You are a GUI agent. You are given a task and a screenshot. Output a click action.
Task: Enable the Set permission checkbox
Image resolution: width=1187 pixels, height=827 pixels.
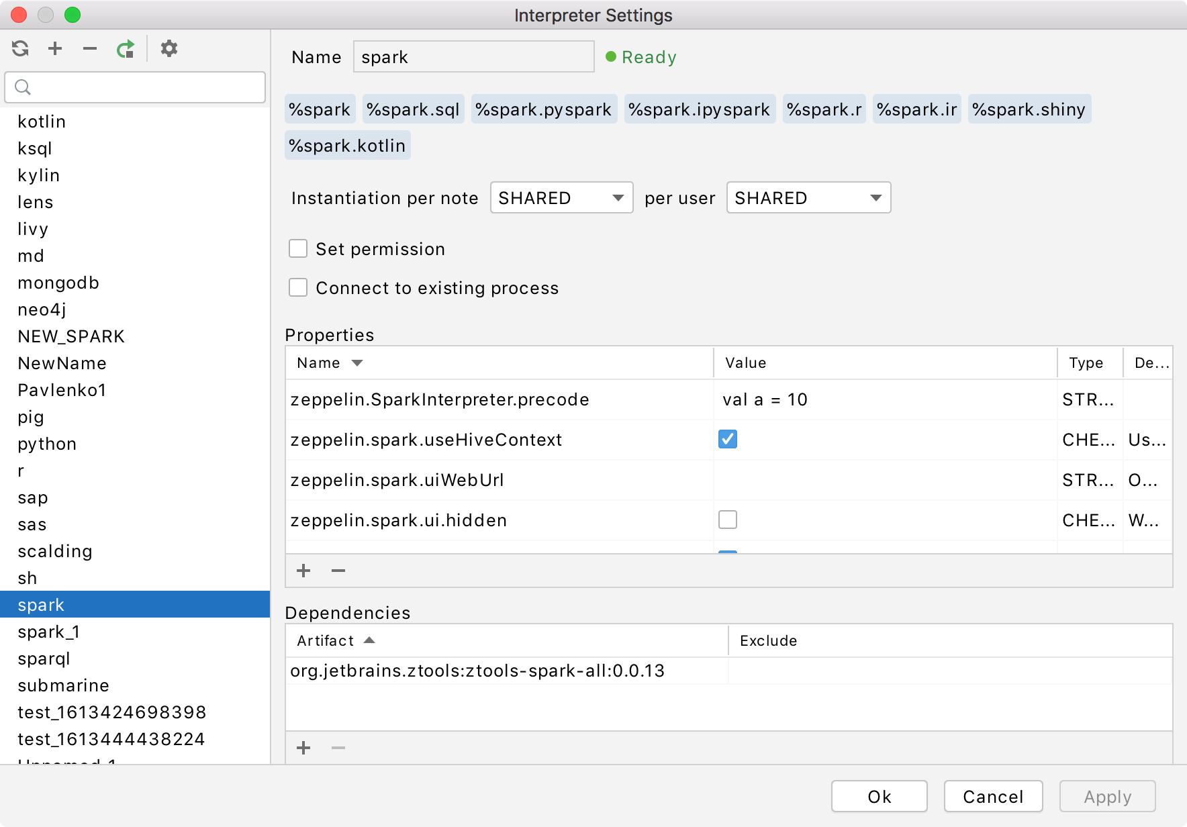point(298,248)
